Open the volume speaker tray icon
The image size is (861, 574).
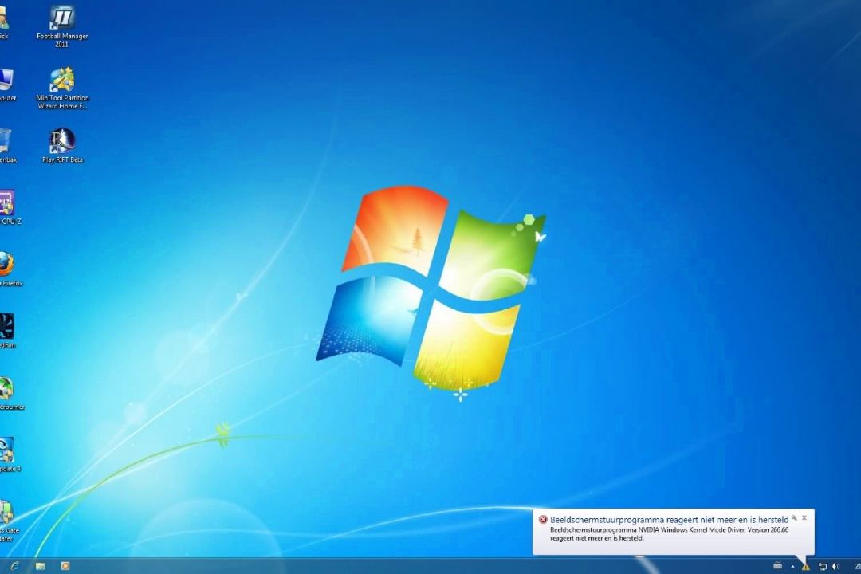coord(835,566)
